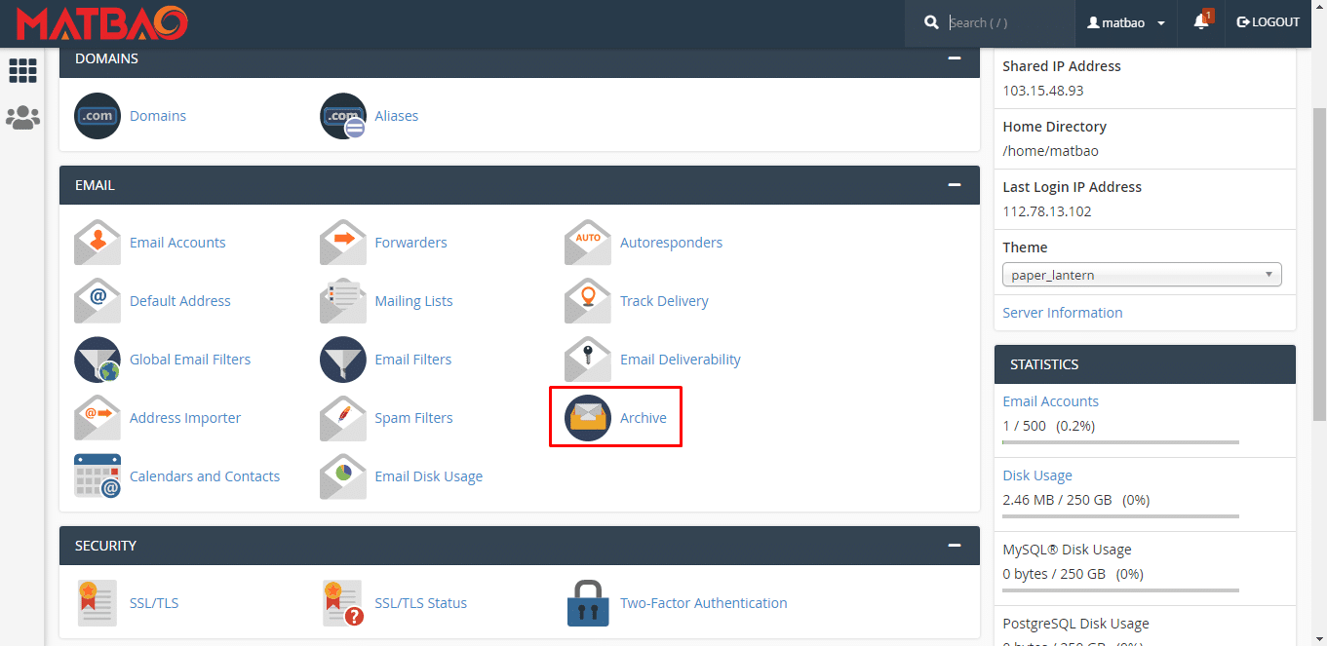Image resolution: width=1327 pixels, height=646 pixels.
Task: Click the LOGOUT button
Action: [1268, 21]
